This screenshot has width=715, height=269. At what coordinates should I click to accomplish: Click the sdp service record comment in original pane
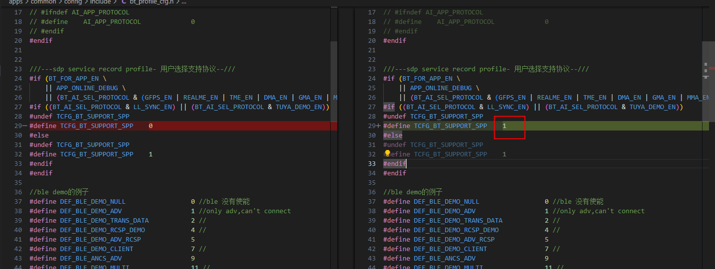point(132,69)
